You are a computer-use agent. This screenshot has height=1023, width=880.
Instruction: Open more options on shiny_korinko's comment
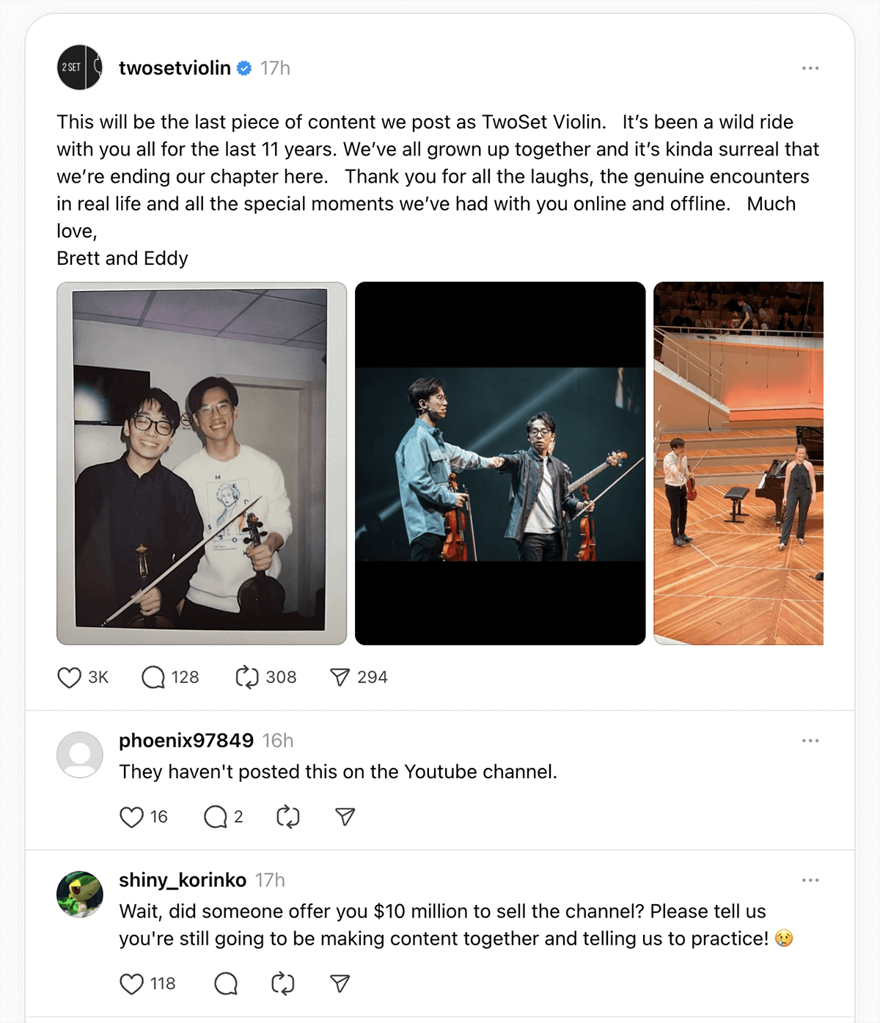[x=810, y=880]
